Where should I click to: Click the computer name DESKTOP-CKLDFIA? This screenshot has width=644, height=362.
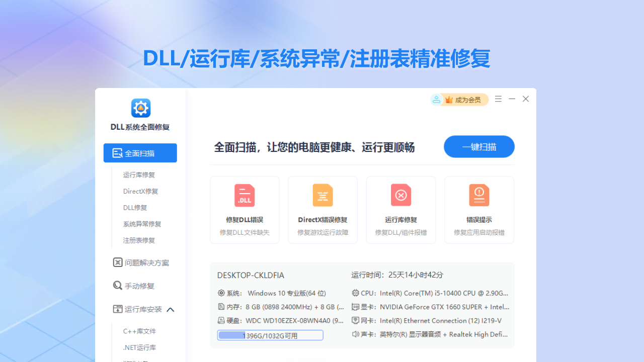(251, 276)
